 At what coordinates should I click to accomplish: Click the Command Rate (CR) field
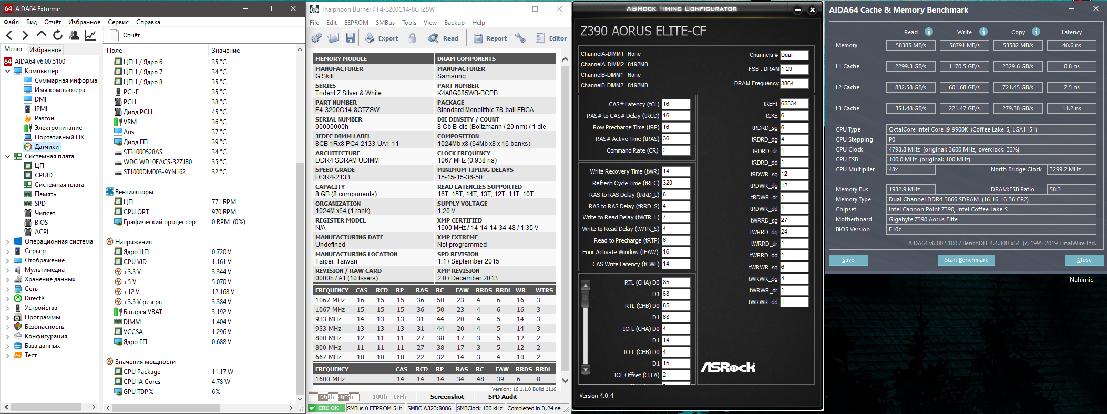pyautogui.click(x=676, y=150)
